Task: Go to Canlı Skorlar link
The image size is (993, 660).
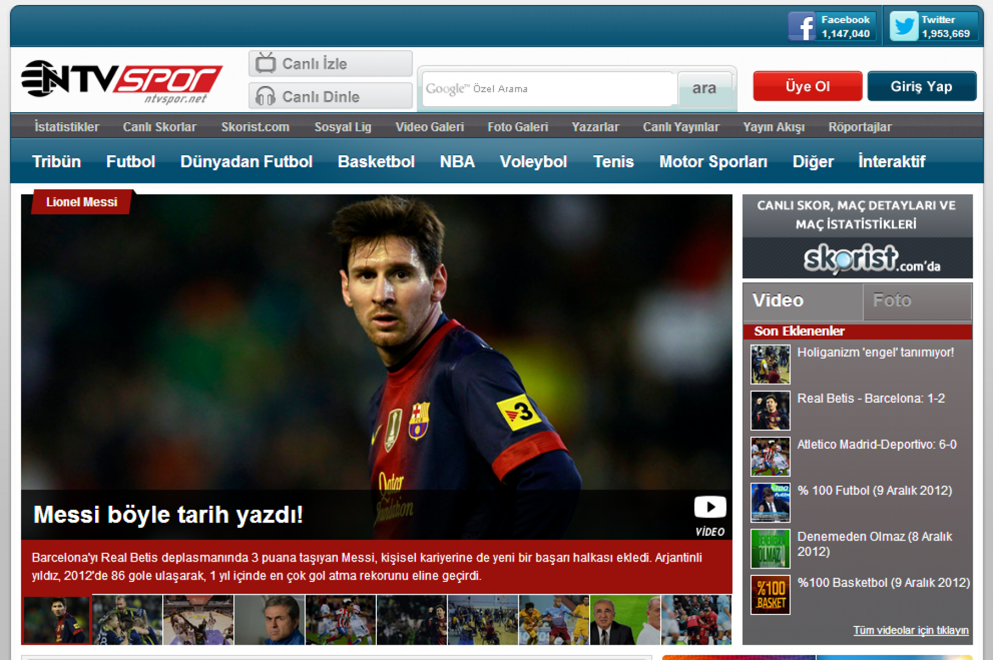Action: pos(159,127)
